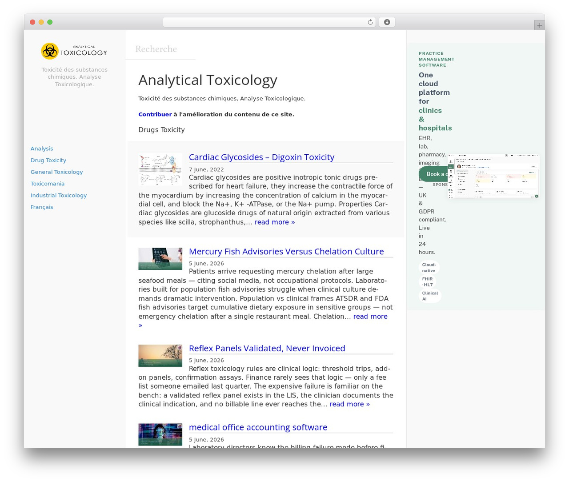Click the Reflex Panels article thumbnail
Viewport: 569px width, 482px height.
(160, 356)
